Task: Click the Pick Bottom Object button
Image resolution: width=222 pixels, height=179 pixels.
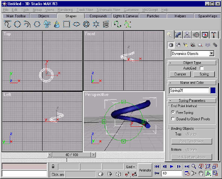Action: (x=192, y=157)
